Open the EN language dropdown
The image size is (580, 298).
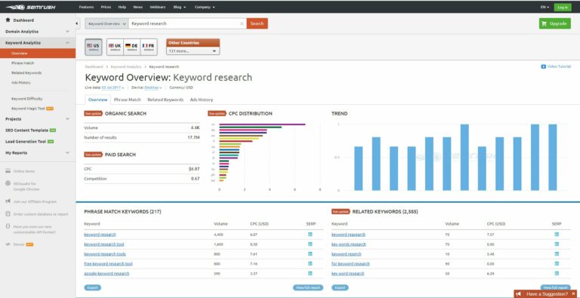(x=545, y=7)
